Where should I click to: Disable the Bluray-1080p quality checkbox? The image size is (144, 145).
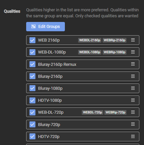click(x=32, y=88)
